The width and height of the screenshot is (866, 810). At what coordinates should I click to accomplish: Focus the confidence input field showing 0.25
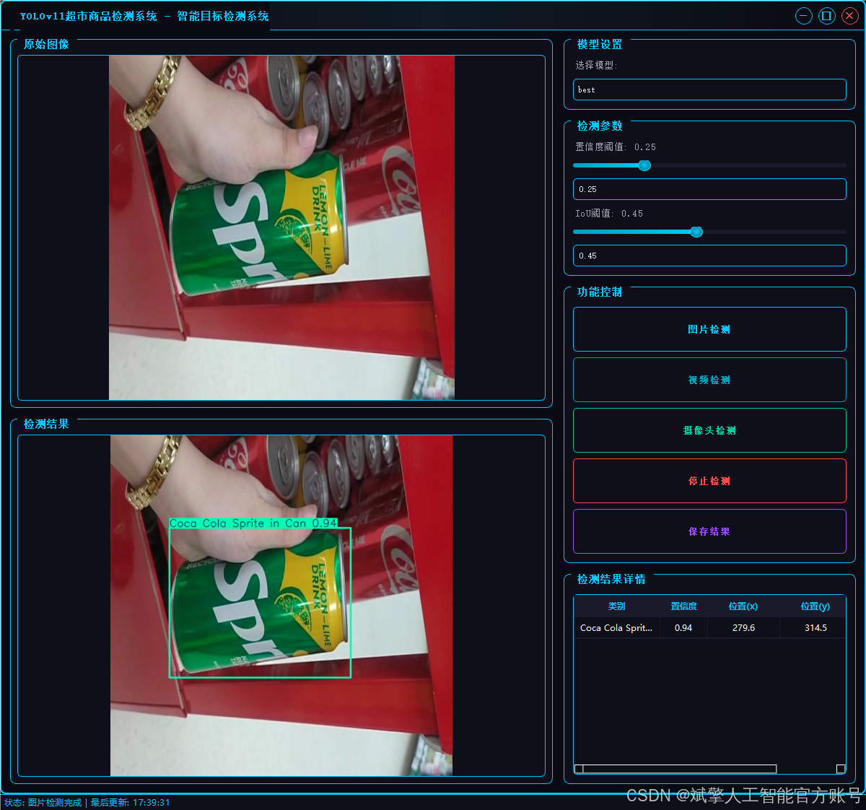709,189
